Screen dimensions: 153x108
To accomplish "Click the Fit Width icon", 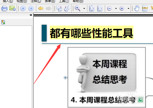I will 100,8.
